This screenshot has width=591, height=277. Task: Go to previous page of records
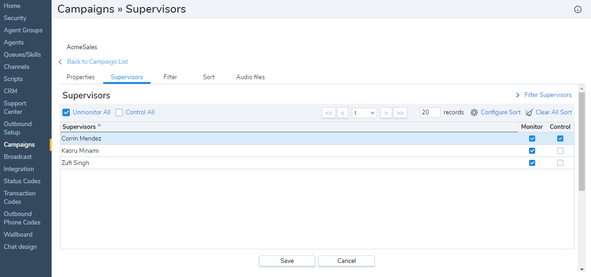coord(342,113)
